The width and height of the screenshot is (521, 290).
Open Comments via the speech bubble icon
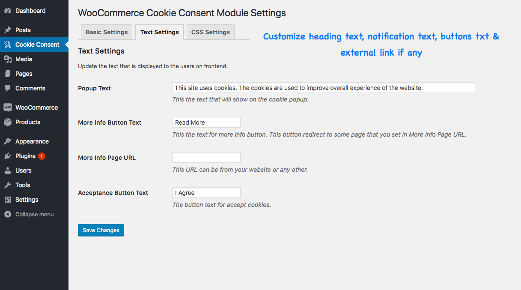pyautogui.click(x=8, y=88)
